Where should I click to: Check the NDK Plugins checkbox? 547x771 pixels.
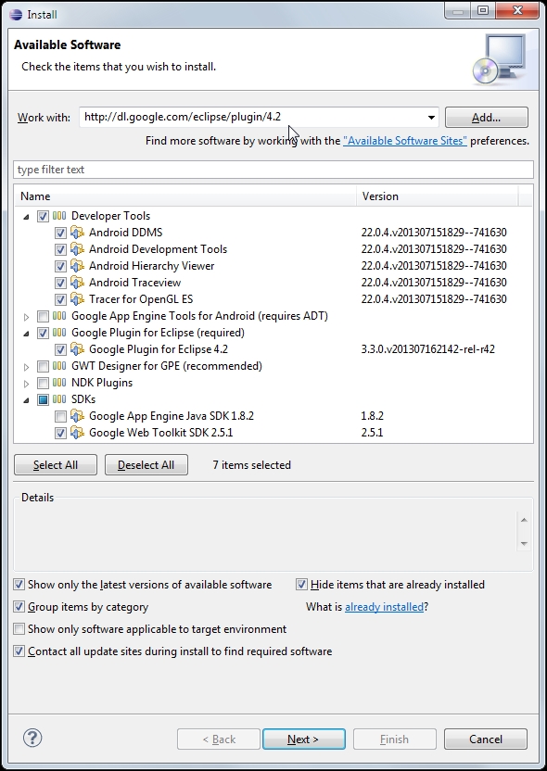43,383
